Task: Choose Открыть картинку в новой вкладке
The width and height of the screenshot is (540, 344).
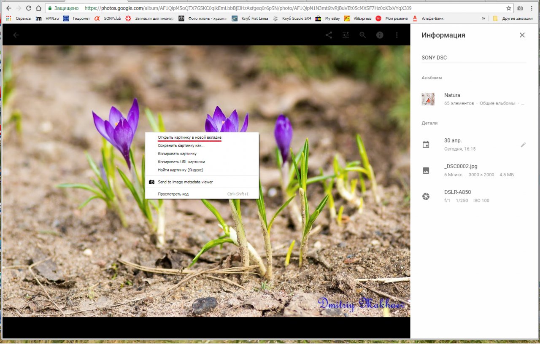Action: coord(202,137)
